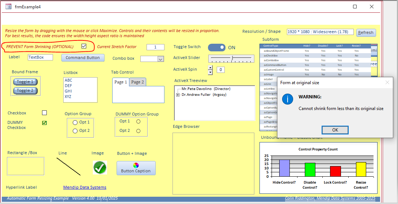Image resolution: width=398 pixels, height=204 pixels.
Task: Close the frmExample4 window
Action: click(x=372, y=7)
